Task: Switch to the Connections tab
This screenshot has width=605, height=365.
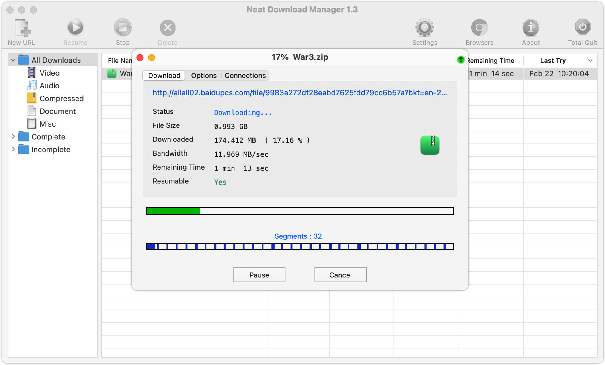Action: tap(245, 75)
